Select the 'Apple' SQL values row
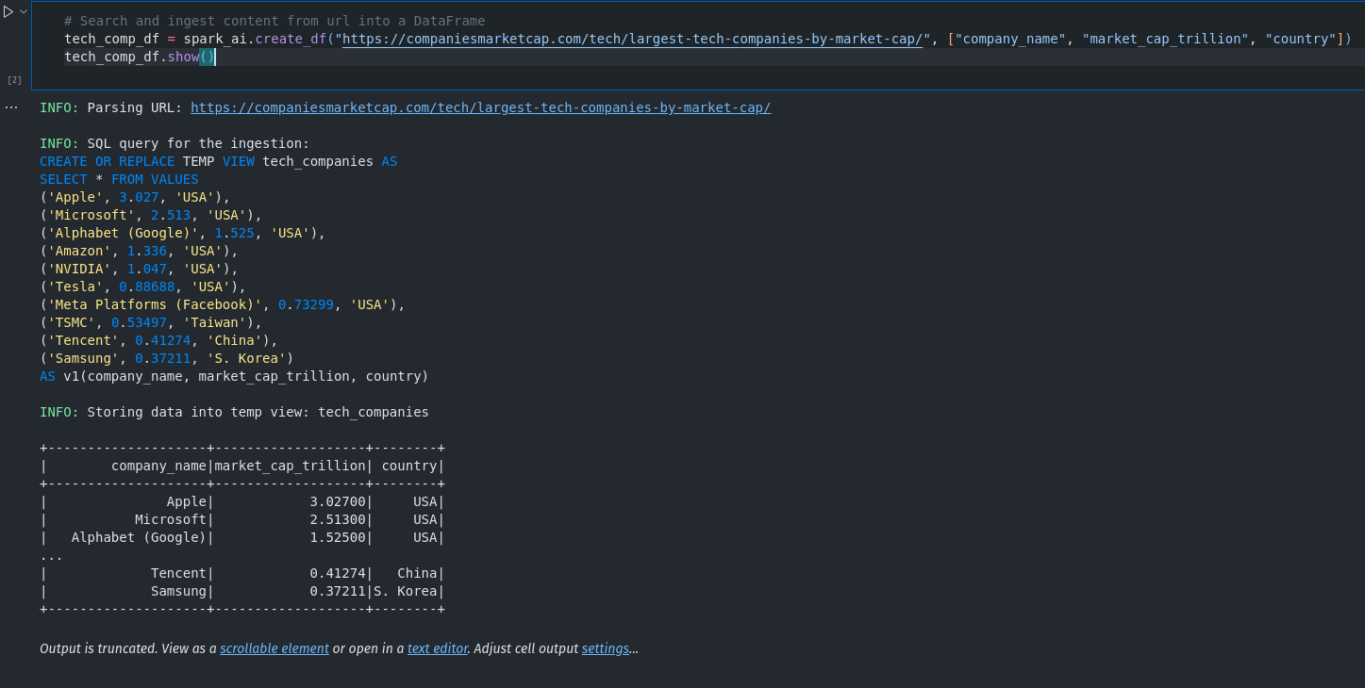The image size is (1365, 688). click(135, 197)
